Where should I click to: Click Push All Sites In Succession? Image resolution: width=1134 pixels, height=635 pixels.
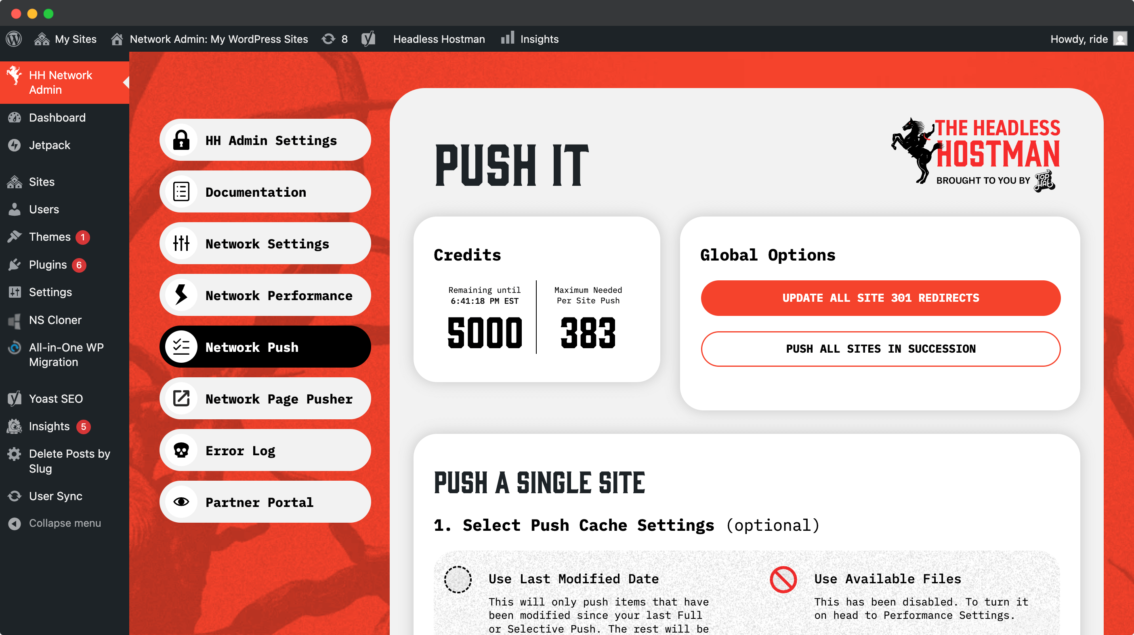(880, 348)
